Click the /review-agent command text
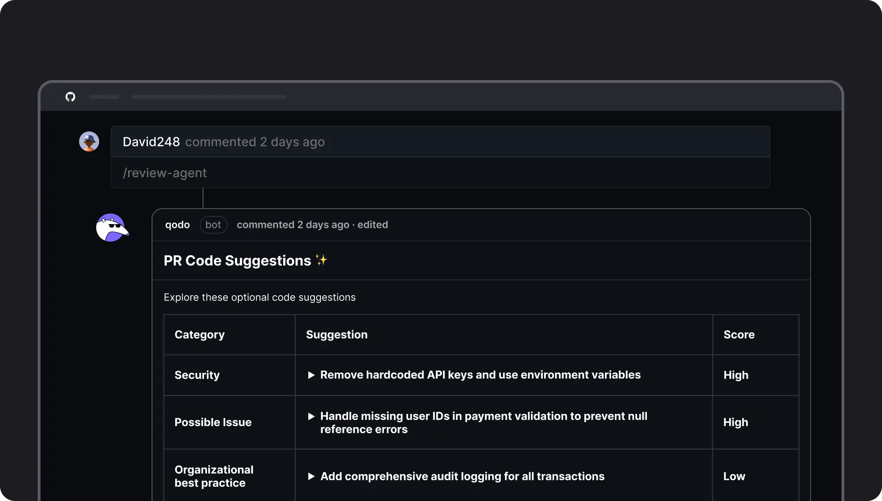882x501 pixels. [x=164, y=173]
